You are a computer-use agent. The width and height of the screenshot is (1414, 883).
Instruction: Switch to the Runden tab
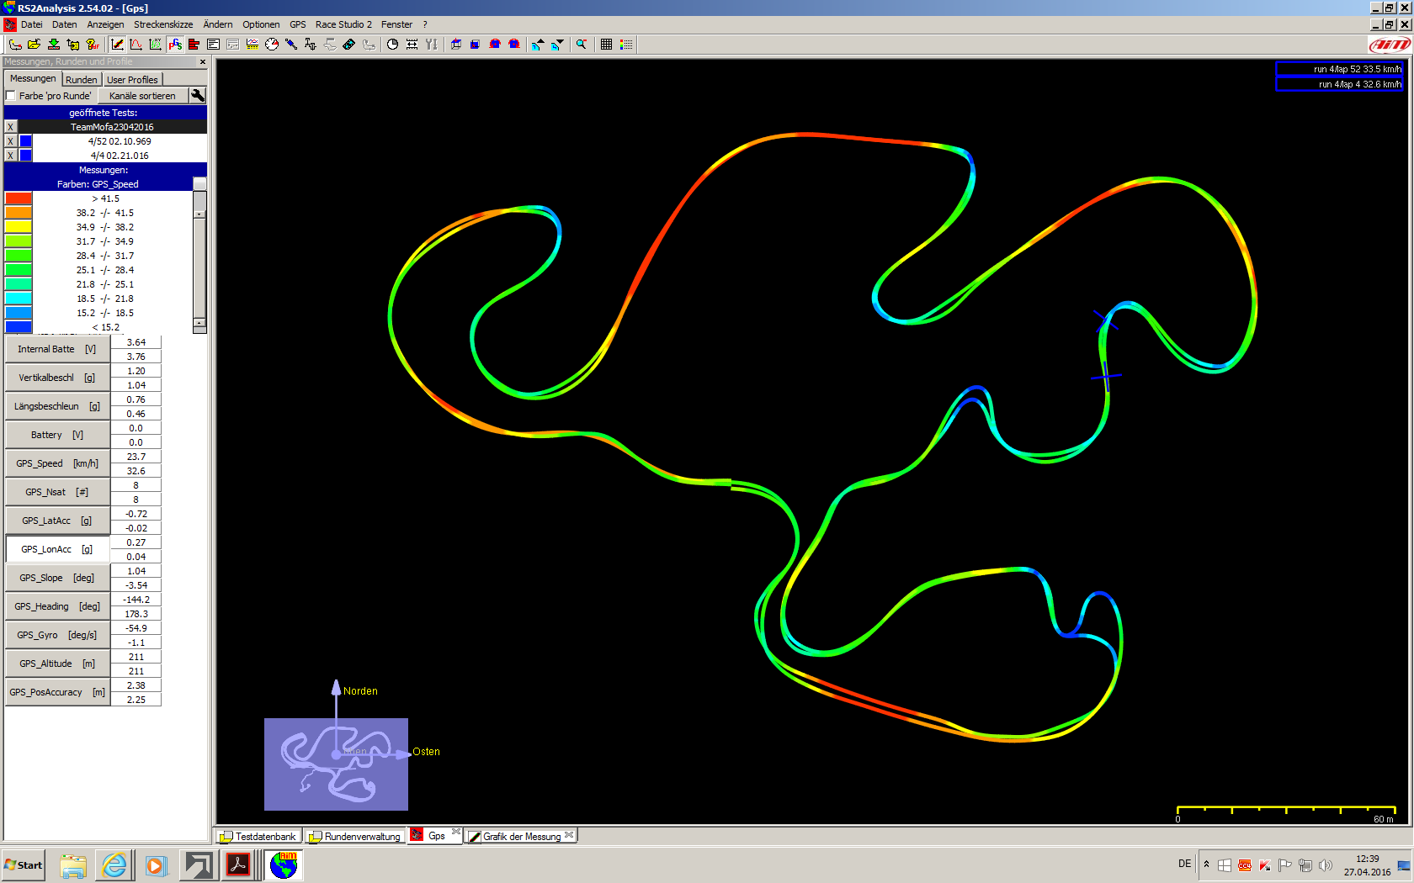(82, 80)
